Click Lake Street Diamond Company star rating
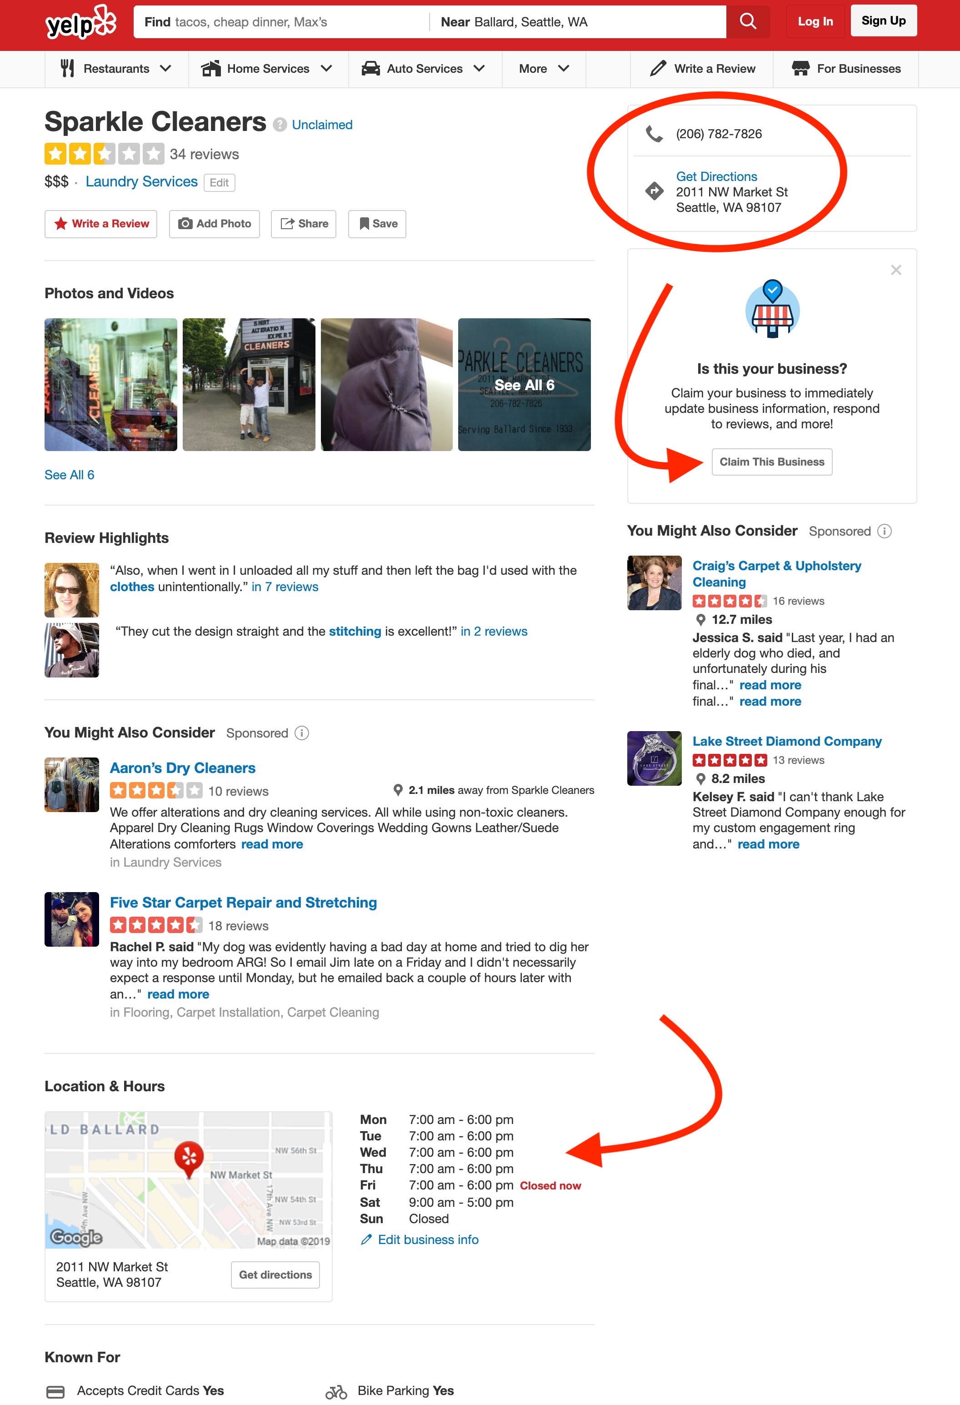The image size is (960, 1405). [x=730, y=760]
